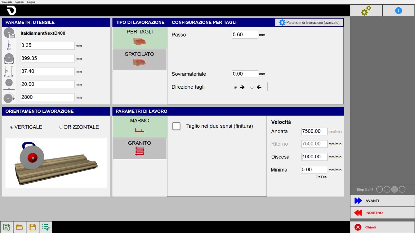415x233 pixels.
Task: Click the rotation speed icon beside 2800
Action: point(9,97)
